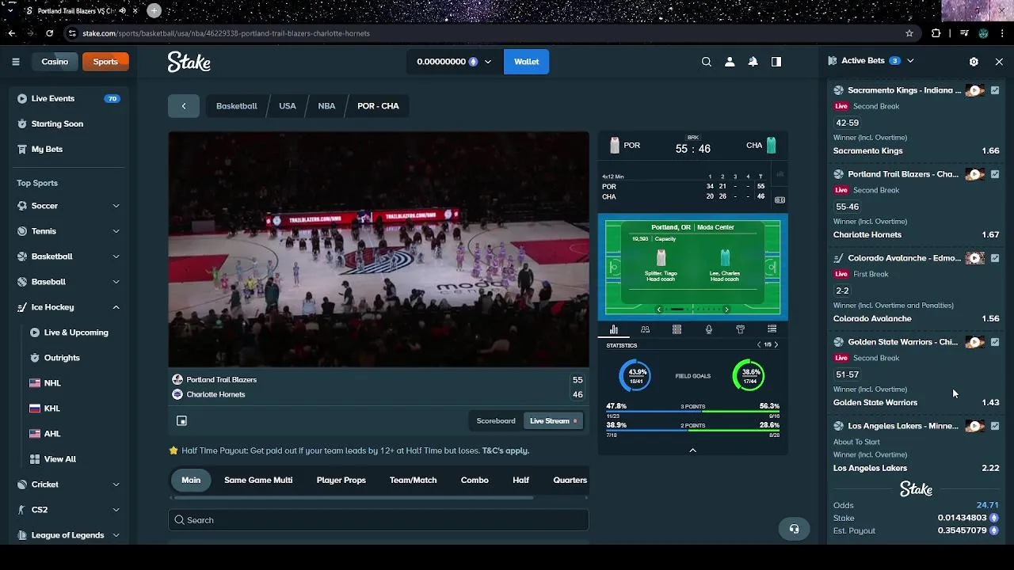Image resolution: width=1014 pixels, height=570 pixels.
Task: Expand the Soccer sidebar section
Action: click(116, 206)
